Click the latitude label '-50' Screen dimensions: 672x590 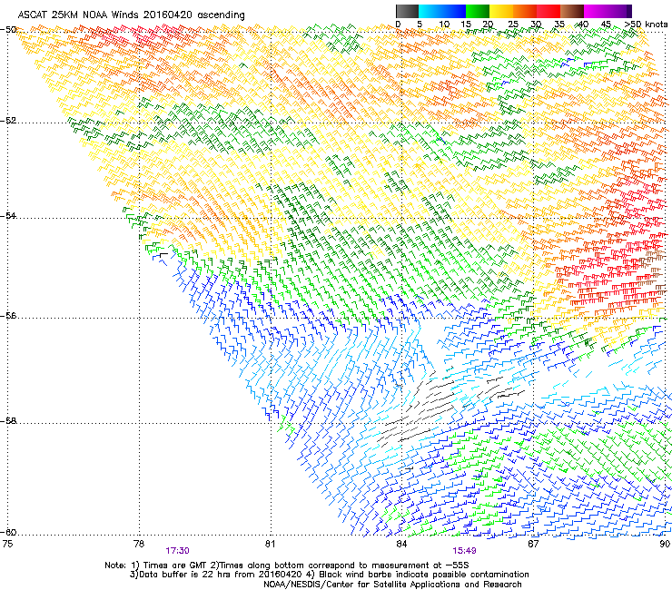pyautogui.click(x=8, y=30)
